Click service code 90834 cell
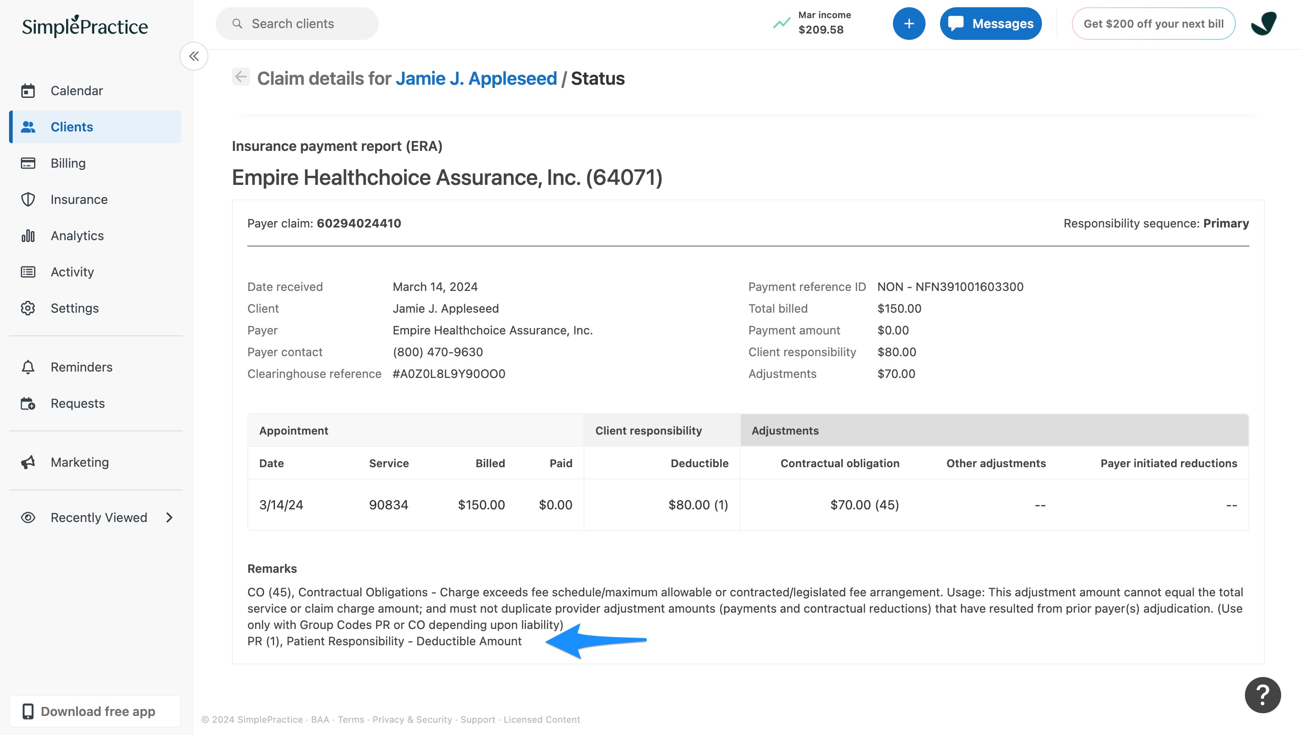This screenshot has width=1302, height=735. (x=389, y=505)
